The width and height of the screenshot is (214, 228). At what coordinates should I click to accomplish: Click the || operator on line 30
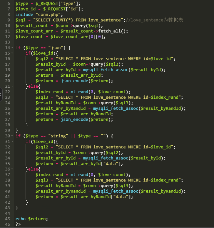click(73, 136)
